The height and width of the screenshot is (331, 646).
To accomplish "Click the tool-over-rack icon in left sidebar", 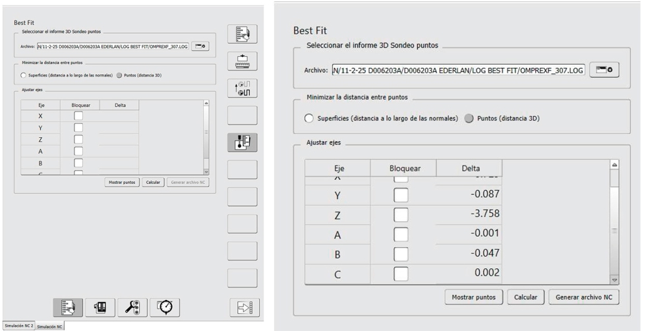I will pyautogui.click(x=243, y=61).
